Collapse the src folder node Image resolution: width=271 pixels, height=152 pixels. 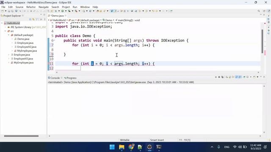[6, 31]
